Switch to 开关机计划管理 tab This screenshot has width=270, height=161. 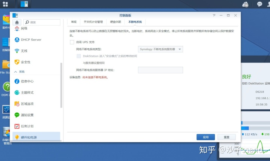pyautogui.click(x=93, y=22)
